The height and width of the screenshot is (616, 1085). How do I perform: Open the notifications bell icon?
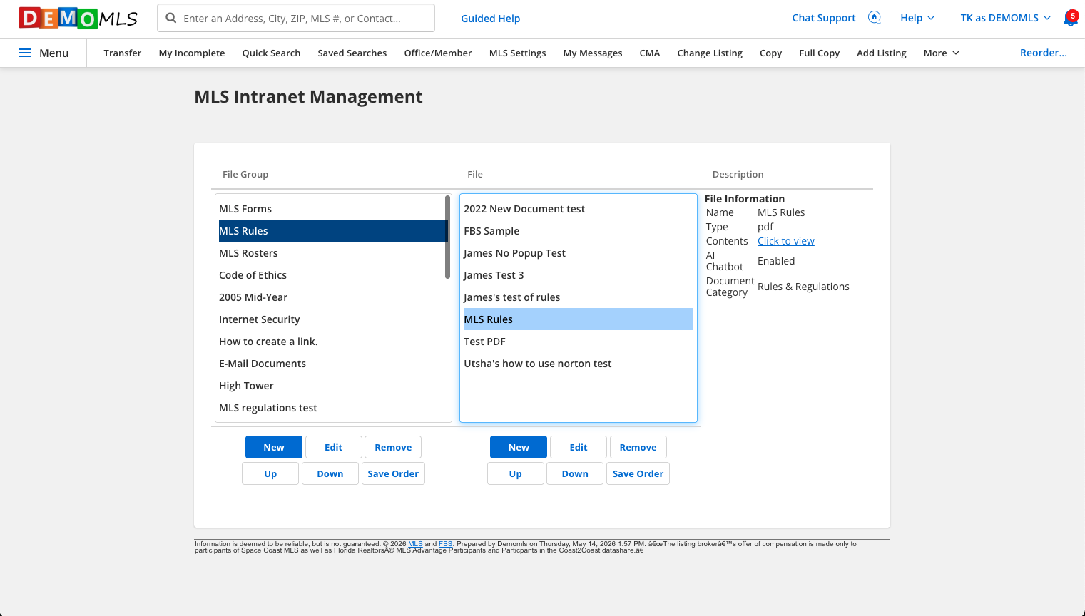pyautogui.click(x=1070, y=19)
